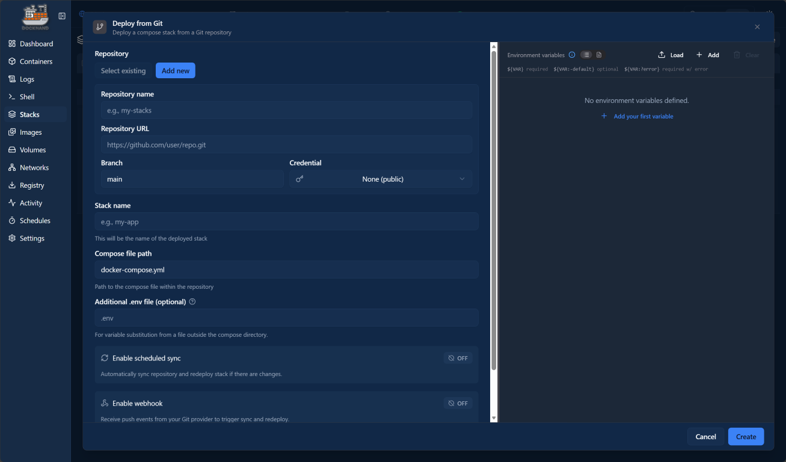Screen dimensions: 786x462
Task: Switch to the Add new repository tab
Action: (x=175, y=70)
